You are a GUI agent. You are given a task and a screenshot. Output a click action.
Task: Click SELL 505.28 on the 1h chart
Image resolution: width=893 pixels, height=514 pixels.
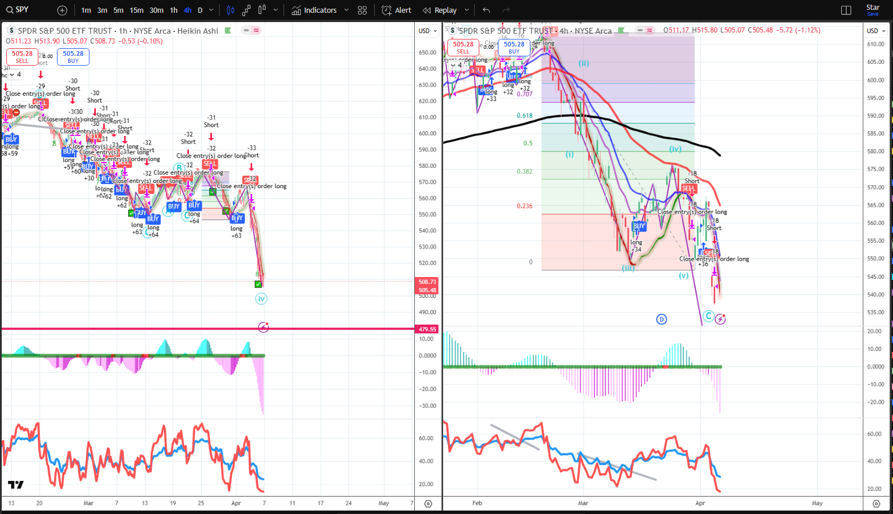click(22, 57)
